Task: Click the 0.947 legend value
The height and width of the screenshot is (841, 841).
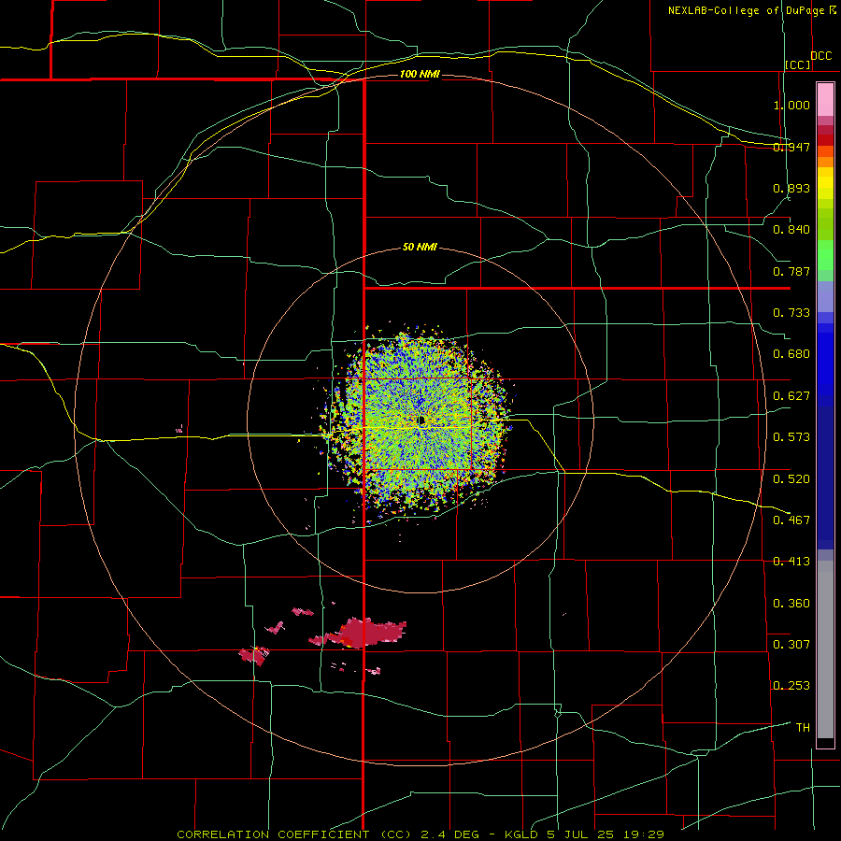Action: click(x=791, y=147)
